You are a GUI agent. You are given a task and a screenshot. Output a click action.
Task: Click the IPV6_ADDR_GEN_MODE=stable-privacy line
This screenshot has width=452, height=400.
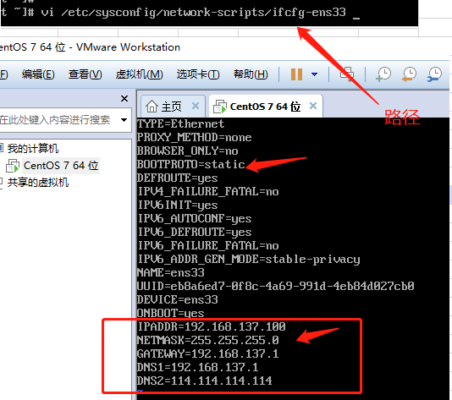coord(249,259)
